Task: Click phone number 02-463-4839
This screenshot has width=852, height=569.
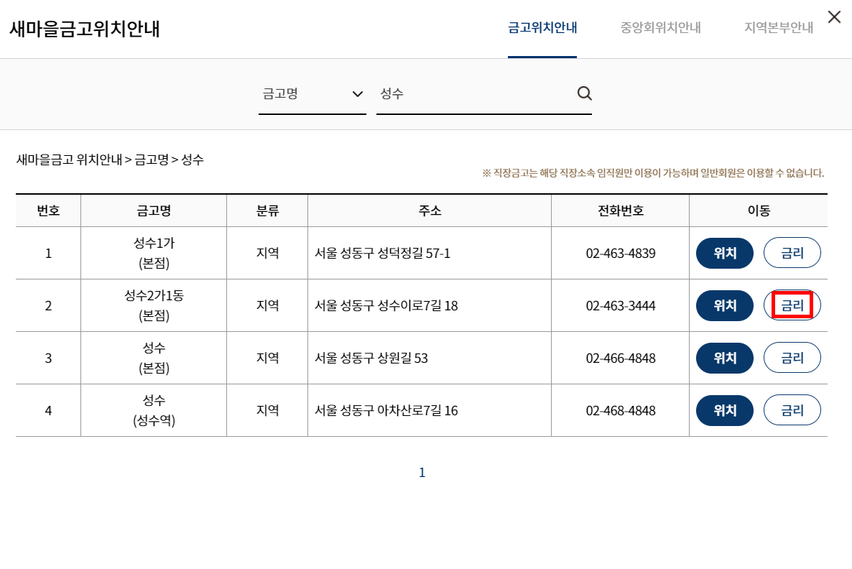Action: pyautogui.click(x=621, y=254)
